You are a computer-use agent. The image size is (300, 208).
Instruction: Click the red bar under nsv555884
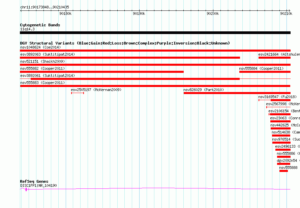point(265,72)
